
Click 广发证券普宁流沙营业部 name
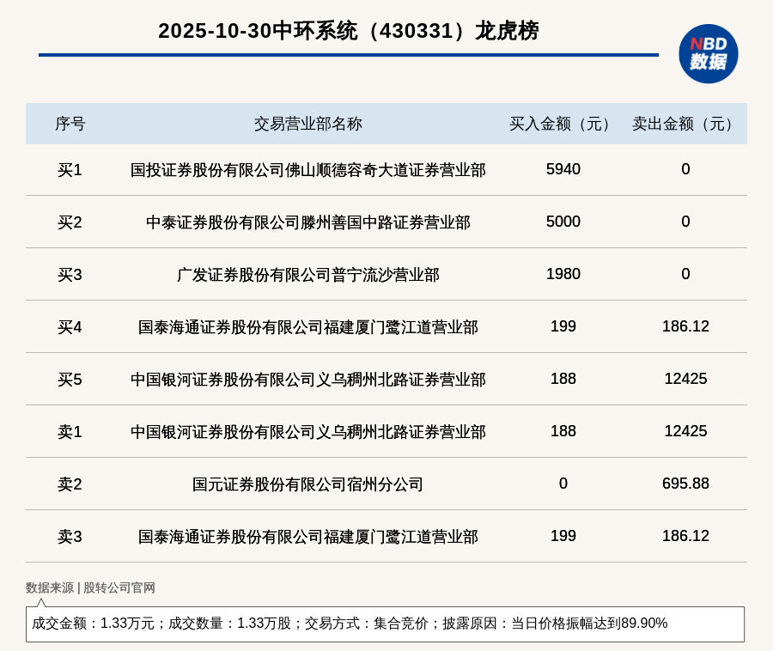tap(307, 275)
